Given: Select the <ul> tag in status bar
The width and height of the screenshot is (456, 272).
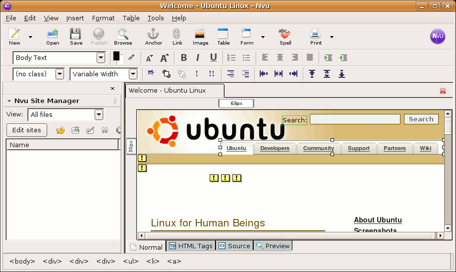Looking at the screenshot, I should 131,261.
